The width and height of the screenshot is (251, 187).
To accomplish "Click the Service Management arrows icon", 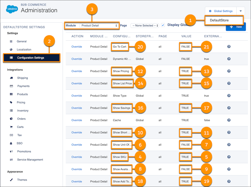I will pyautogui.click(x=11, y=160).
